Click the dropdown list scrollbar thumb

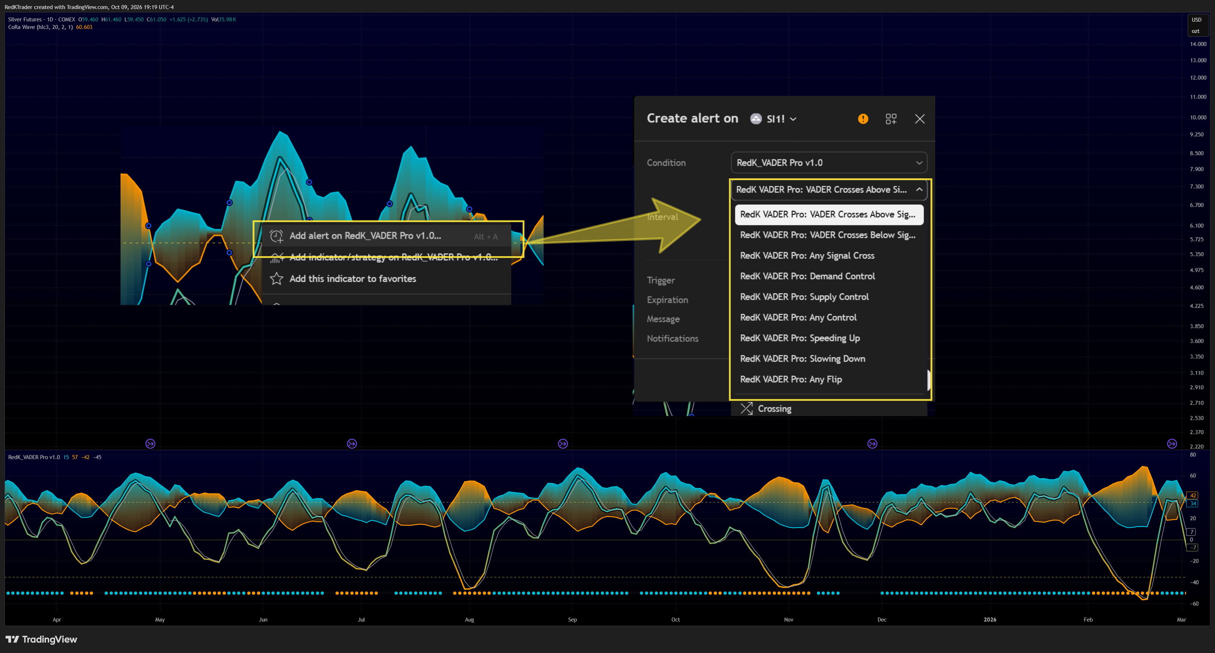[x=928, y=380]
